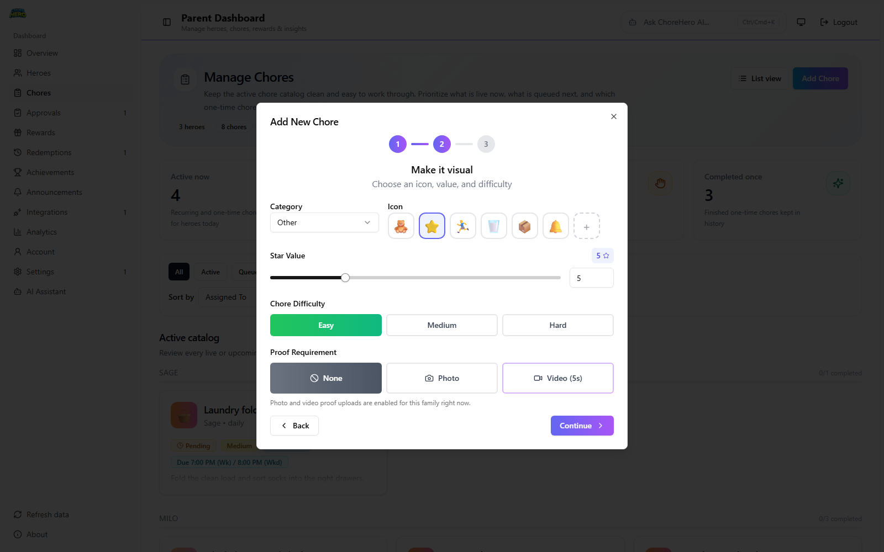Switch proof requirement to Video (5s)
Image resolution: width=884 pixels, height=552 pixels.
coord(557,378)
